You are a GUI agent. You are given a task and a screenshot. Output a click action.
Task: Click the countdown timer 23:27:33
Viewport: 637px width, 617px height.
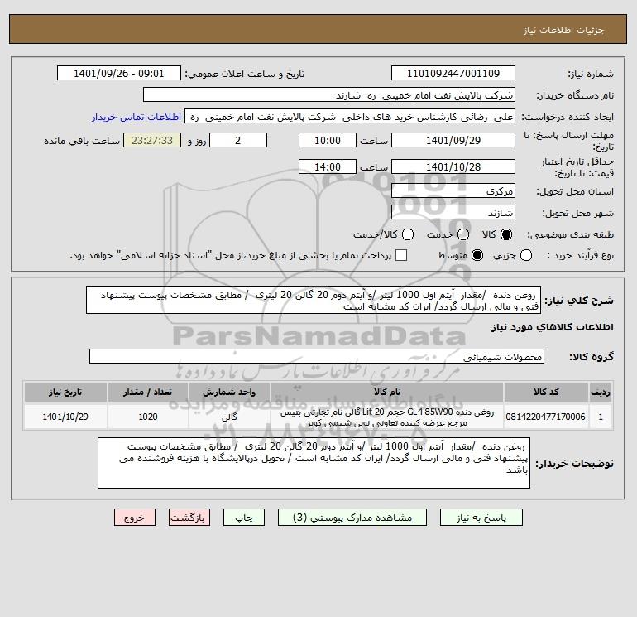[x=152, y=140]
